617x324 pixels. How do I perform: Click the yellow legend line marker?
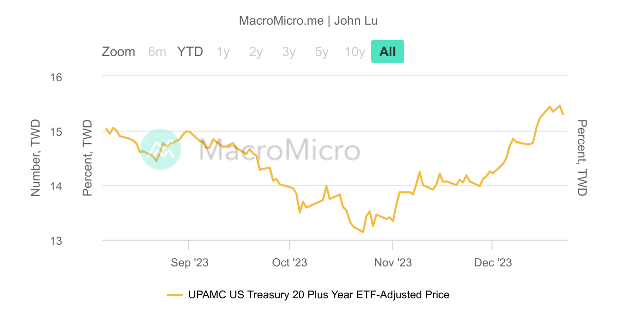coord(175,295)
